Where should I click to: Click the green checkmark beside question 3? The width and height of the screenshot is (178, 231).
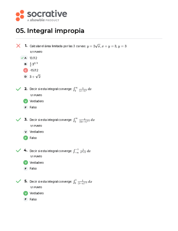pyautogui.click(x=18, y=120)
